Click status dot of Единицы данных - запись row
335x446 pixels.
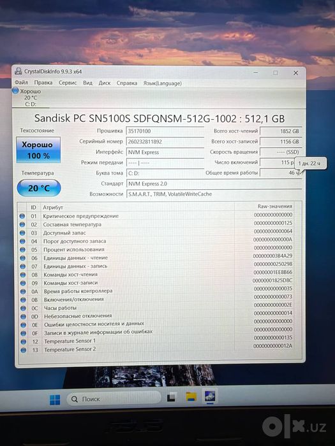pyautogui.click(x=23, y=266)
